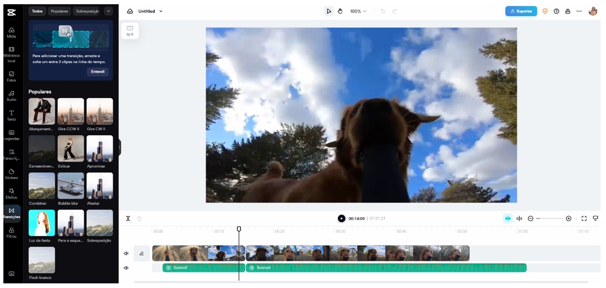This screenshot has width=606, height=288.
Task: Click the timeline zoom slider
Action: click(550, 218)
